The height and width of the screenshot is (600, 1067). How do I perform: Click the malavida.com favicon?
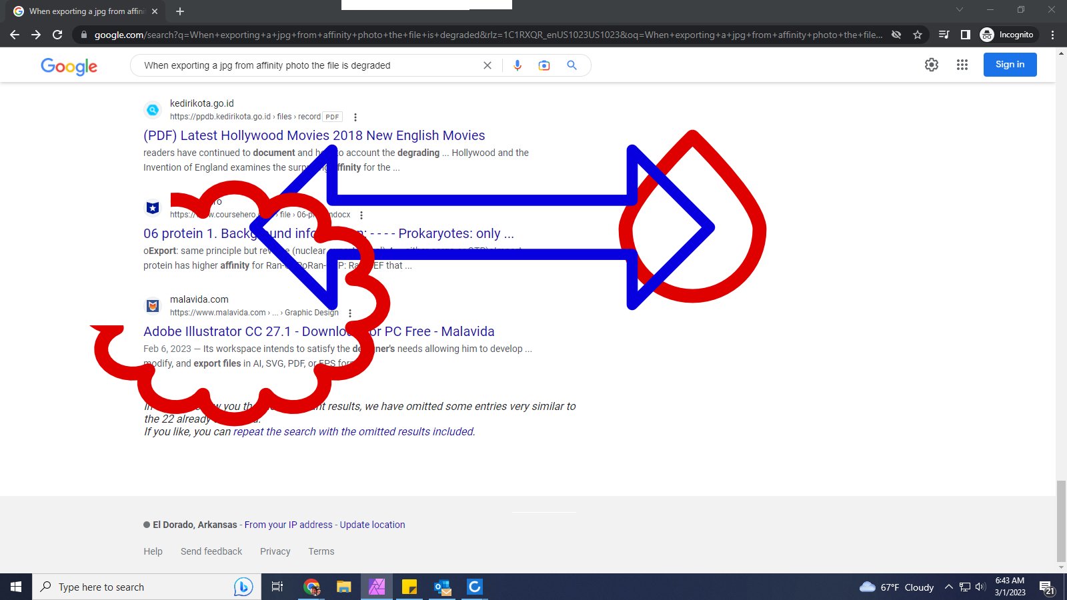click(153, 306)
